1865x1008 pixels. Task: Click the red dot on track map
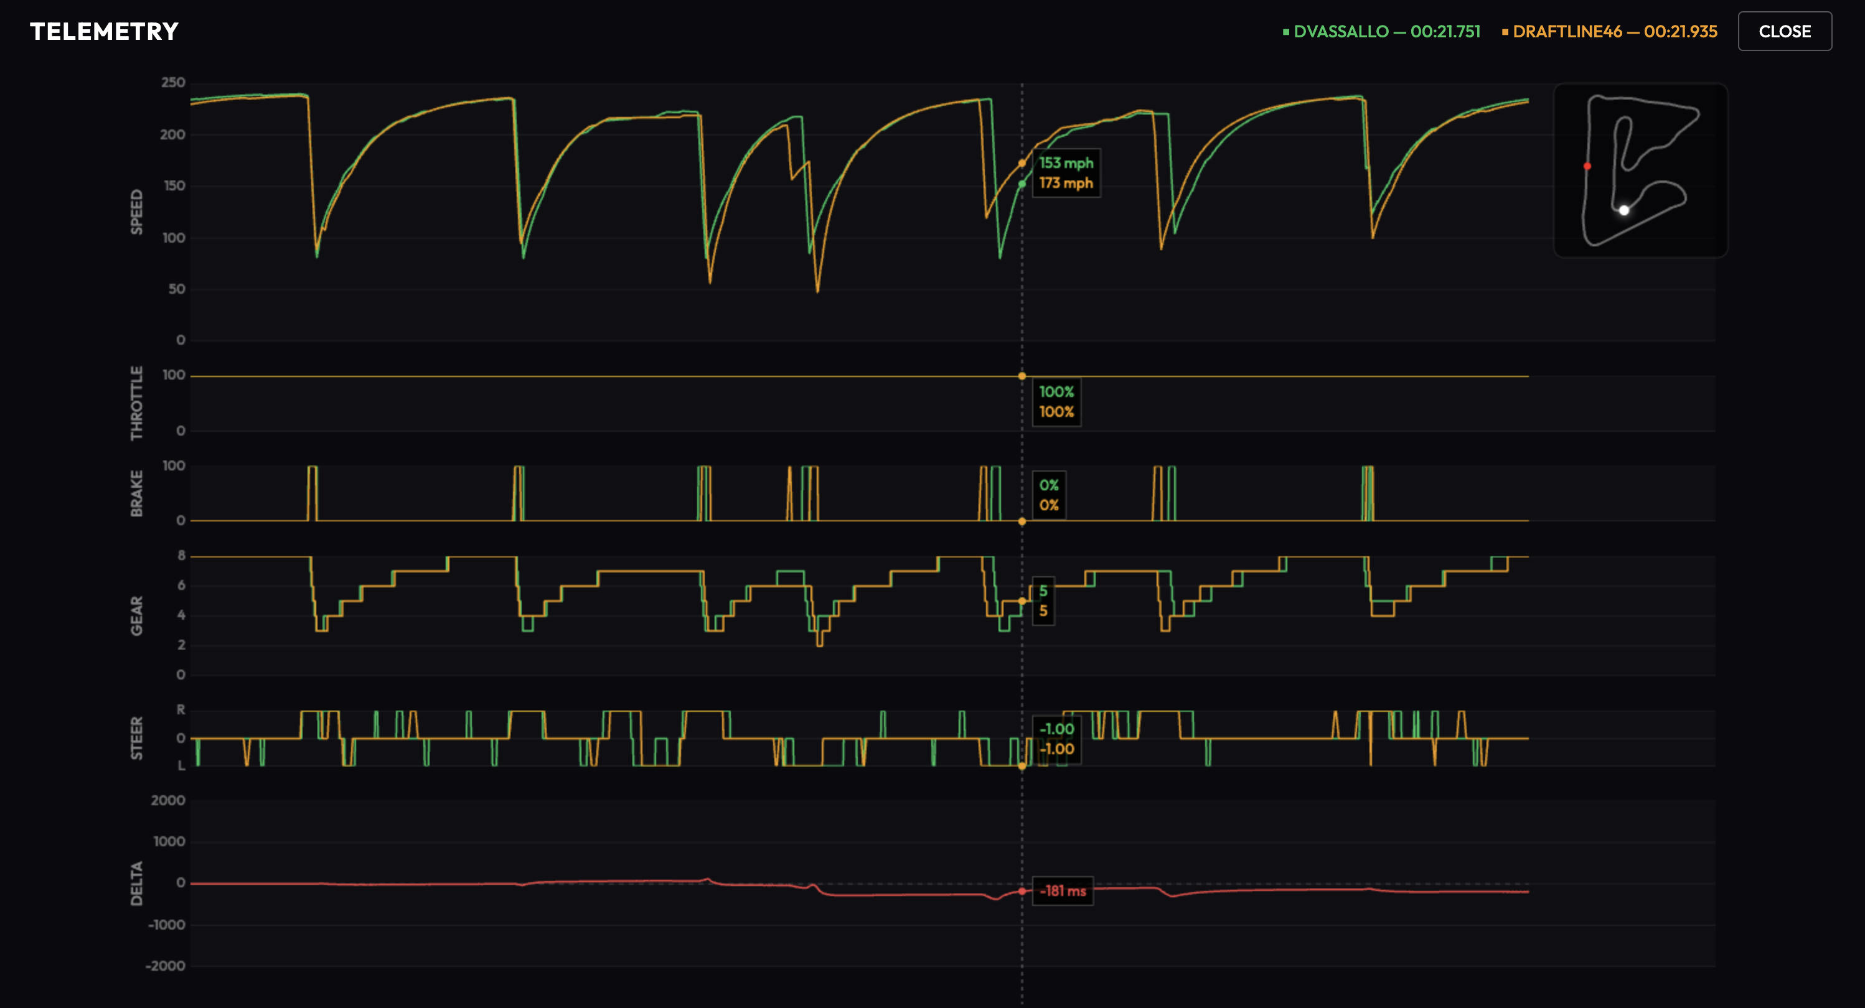(1587, 166)
